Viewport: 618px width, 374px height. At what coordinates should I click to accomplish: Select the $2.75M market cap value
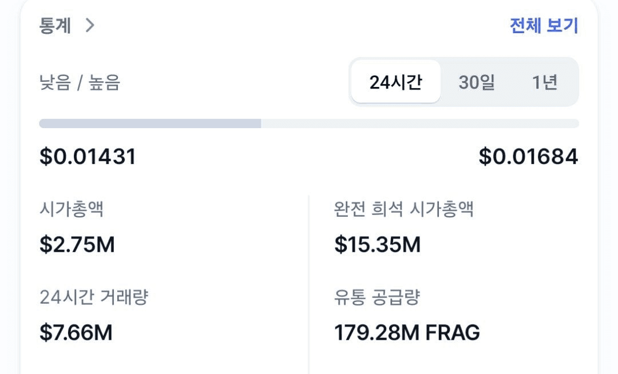click(77, 244)
